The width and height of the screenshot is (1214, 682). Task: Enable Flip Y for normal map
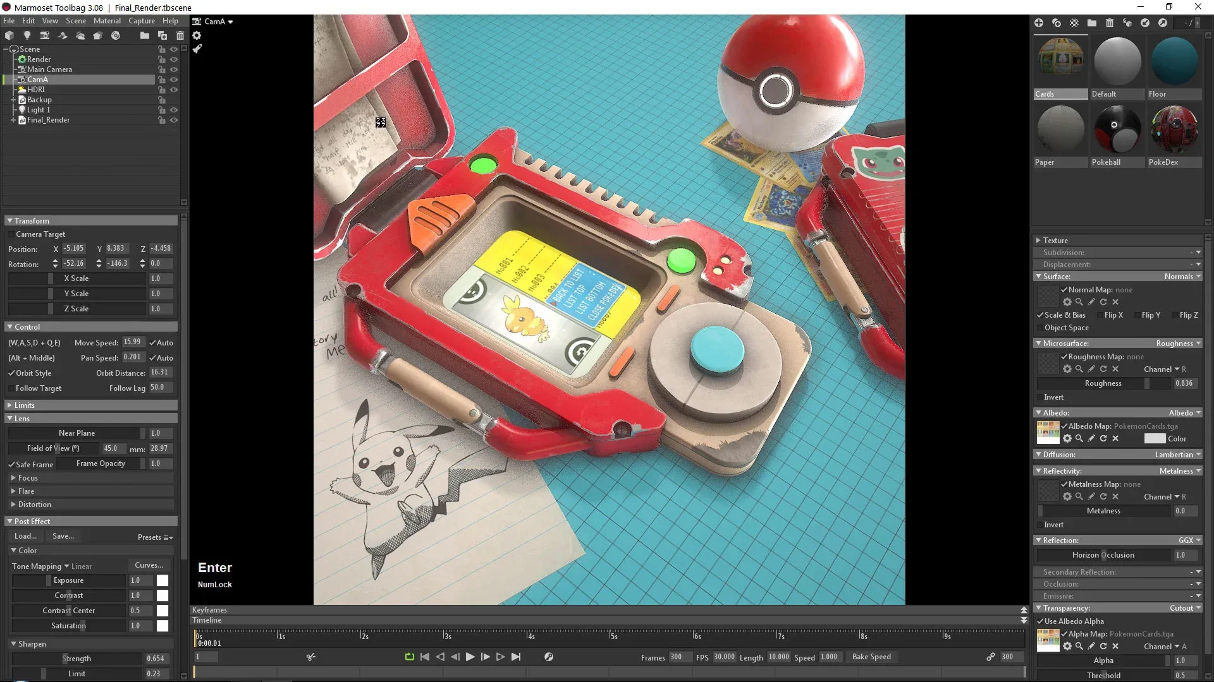coord(1137,315)
